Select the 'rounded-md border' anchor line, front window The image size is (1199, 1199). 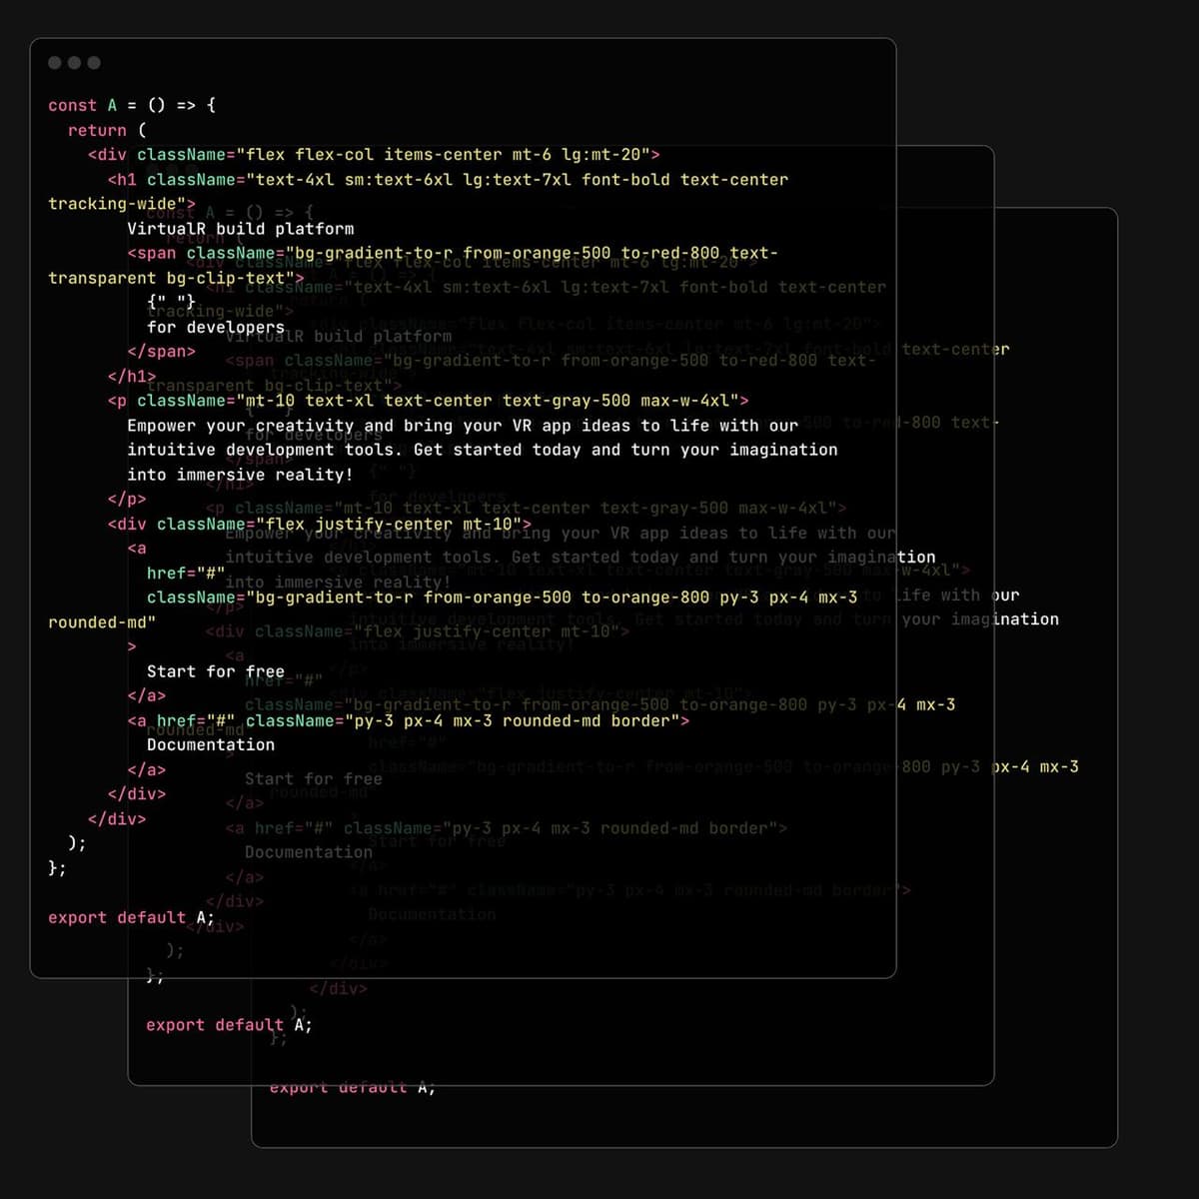[x=409, y=720]
